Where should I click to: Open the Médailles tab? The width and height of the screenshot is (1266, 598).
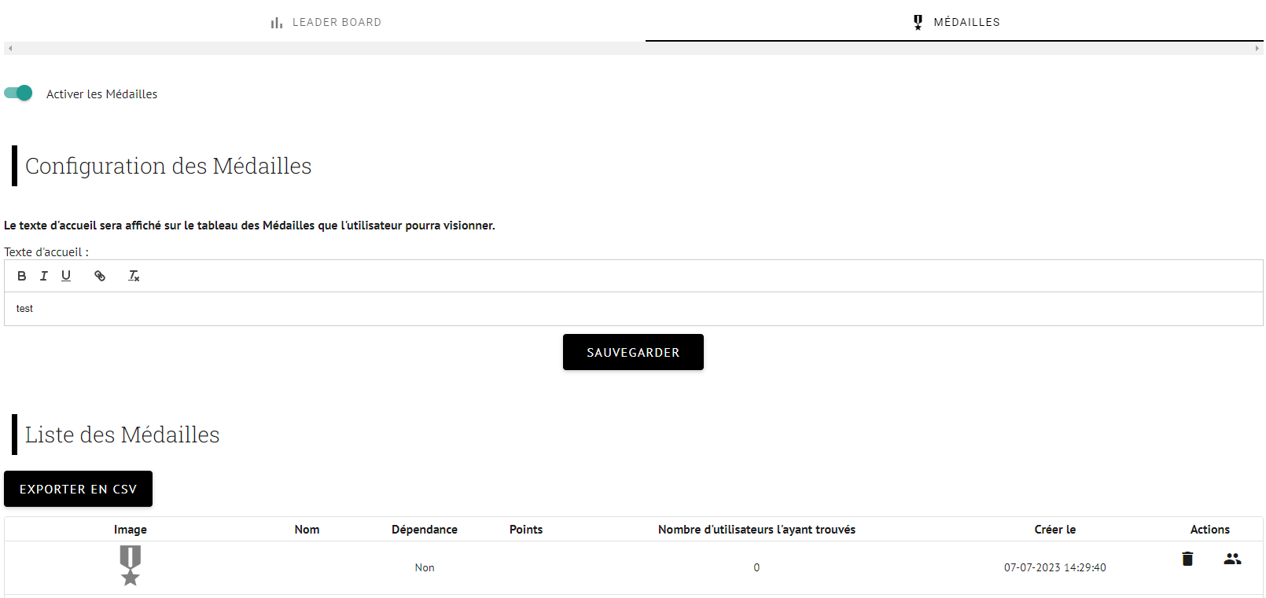[955, 22]
